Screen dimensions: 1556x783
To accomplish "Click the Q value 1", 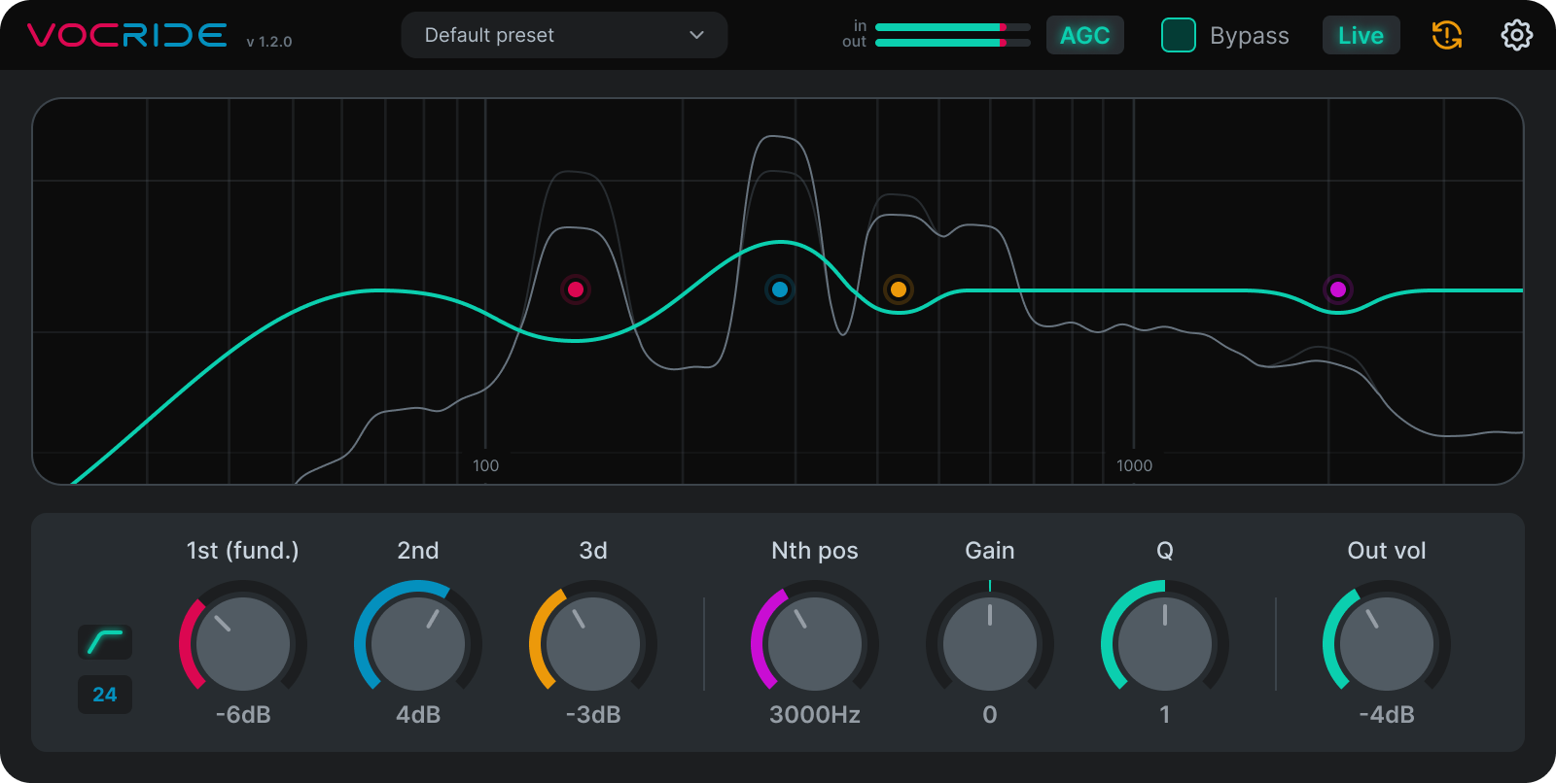I will click(x=1165, y=715).
